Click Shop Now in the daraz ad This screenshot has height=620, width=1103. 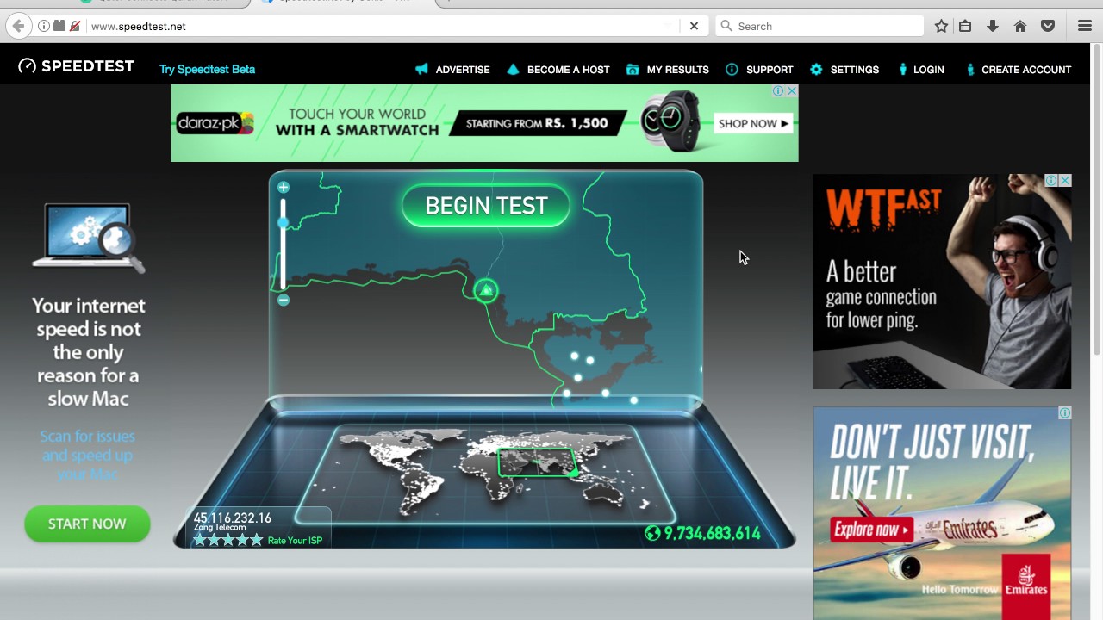coord(754,124)
